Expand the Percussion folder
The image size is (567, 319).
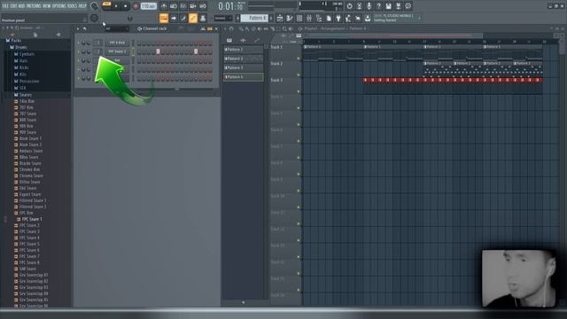pos(26,81)
